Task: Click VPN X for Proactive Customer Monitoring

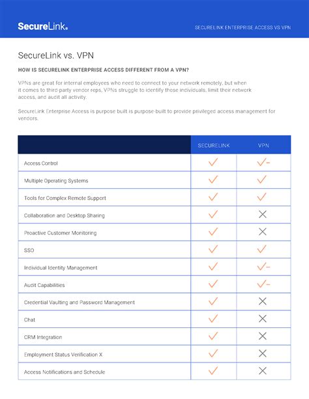Action: pos(263,232)
